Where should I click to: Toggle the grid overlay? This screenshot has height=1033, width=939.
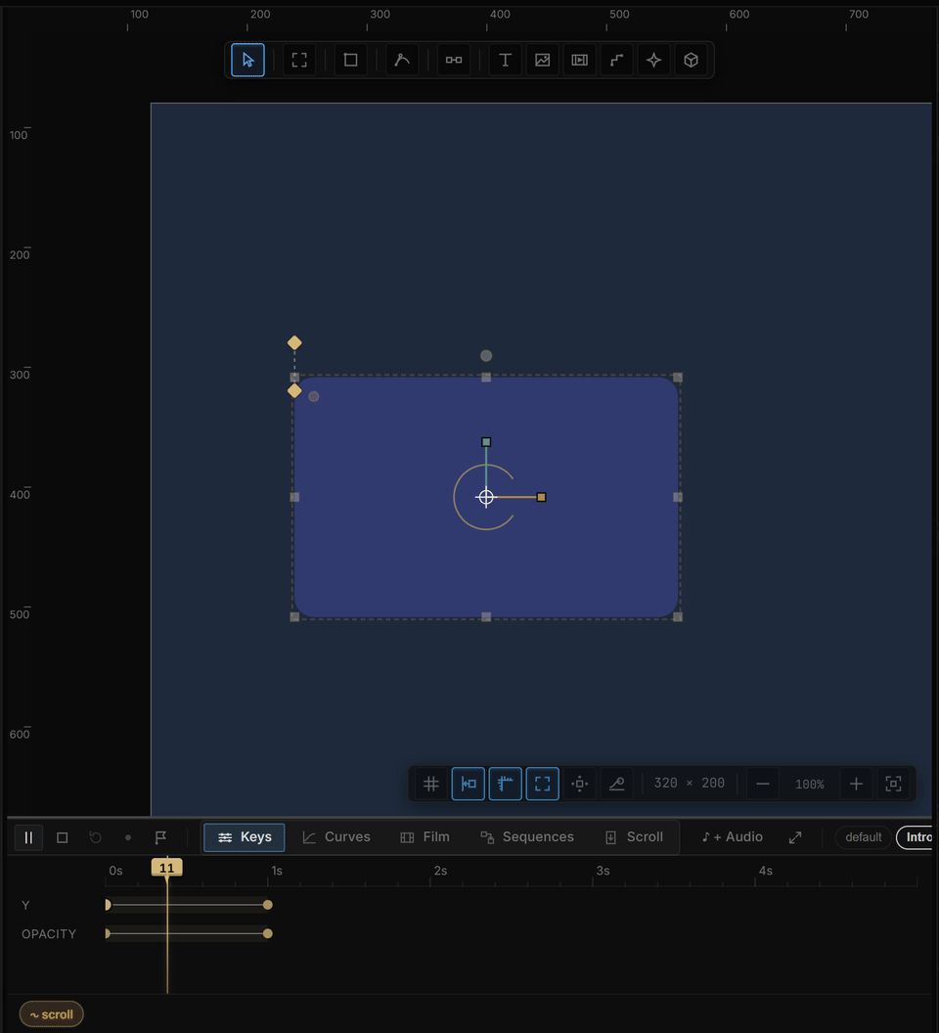pos(431,784)
